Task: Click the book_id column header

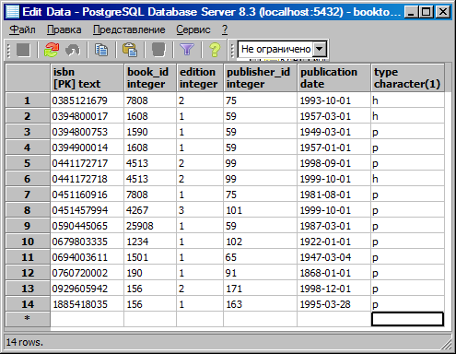Action: tap(150, 77)
